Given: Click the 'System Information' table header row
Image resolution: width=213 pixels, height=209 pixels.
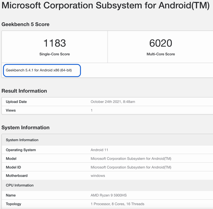Looking at the screenshot, I should coord(107,140).
